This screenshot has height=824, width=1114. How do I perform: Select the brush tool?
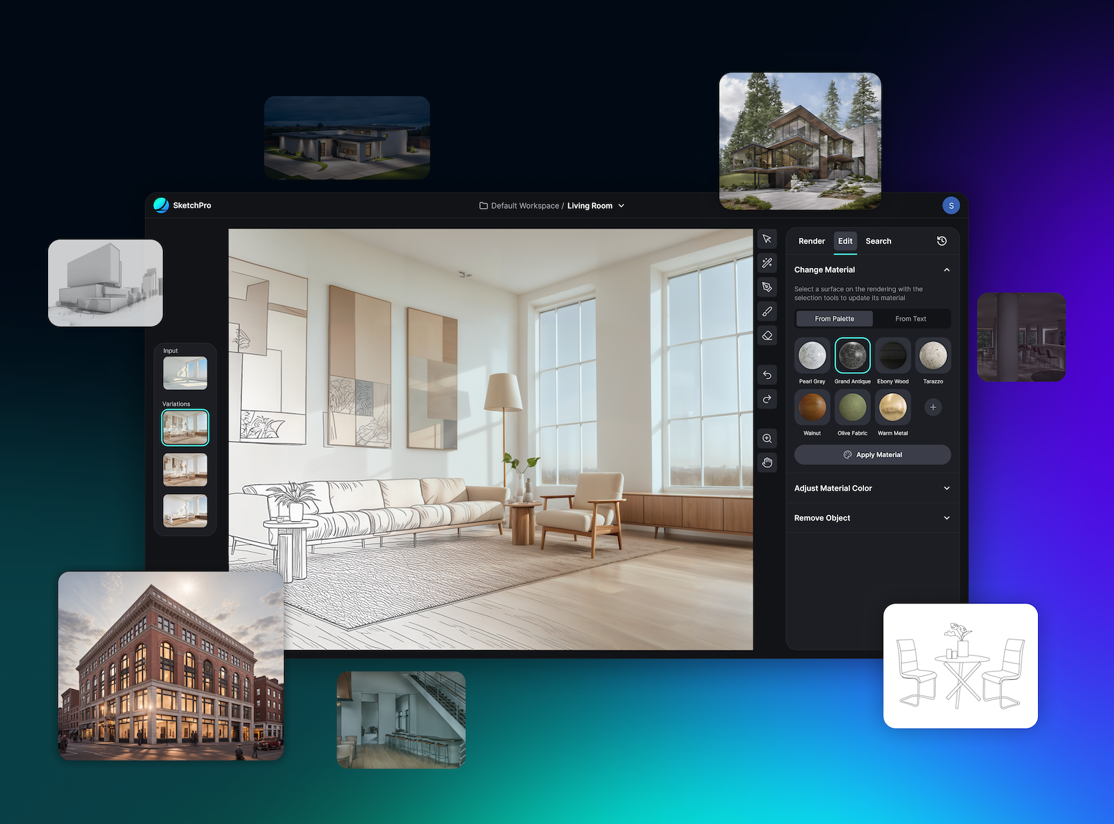[767, 312]
